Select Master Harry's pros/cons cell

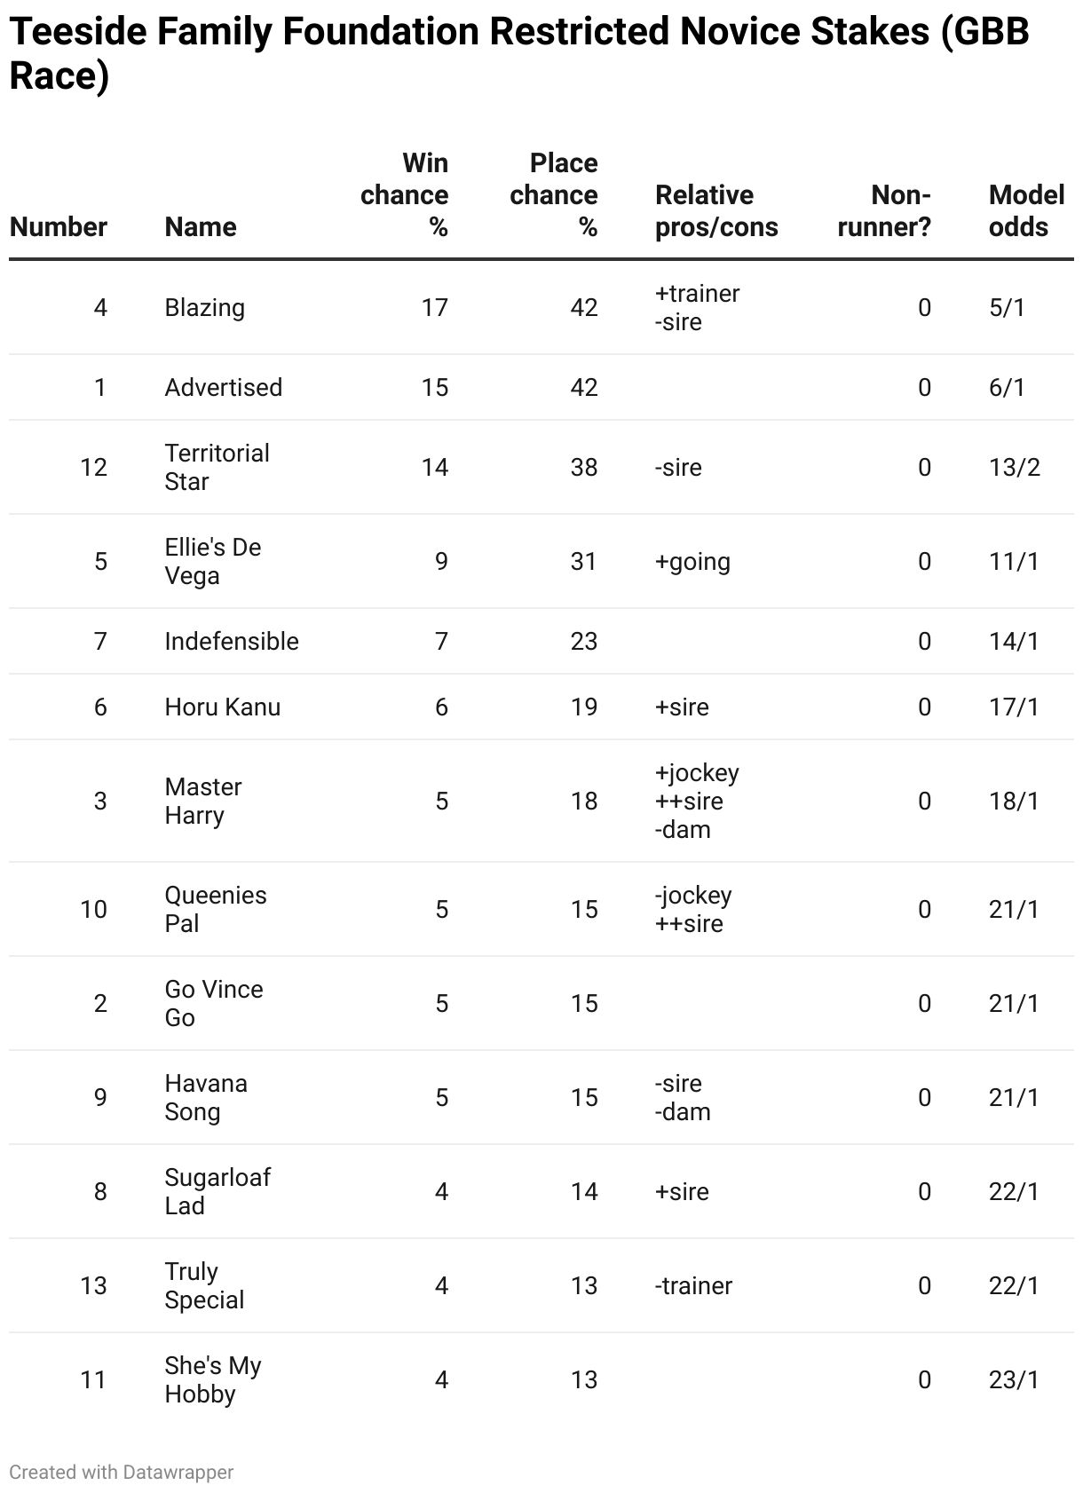[x=697, y=801]
